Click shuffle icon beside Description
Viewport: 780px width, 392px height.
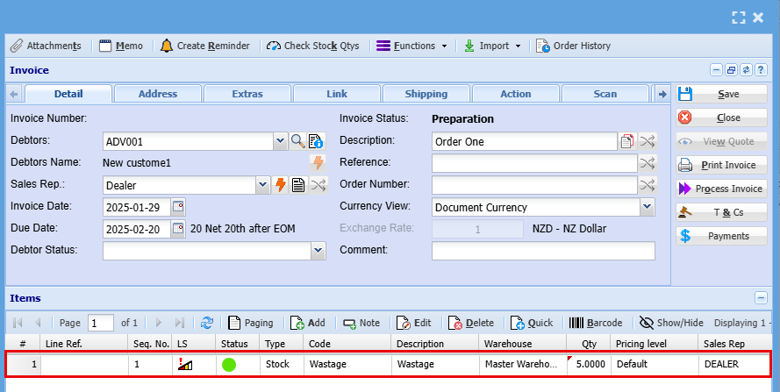[x=648, y=141]
